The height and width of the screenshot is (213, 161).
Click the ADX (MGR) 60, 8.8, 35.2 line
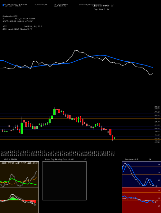pos(22,26)
